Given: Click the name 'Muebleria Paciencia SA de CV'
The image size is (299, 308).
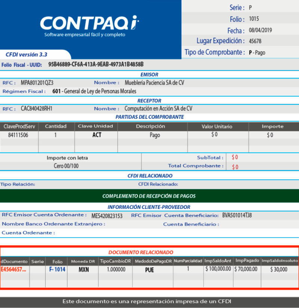Looking at the screenshot, I should click(x=154, y=83).
